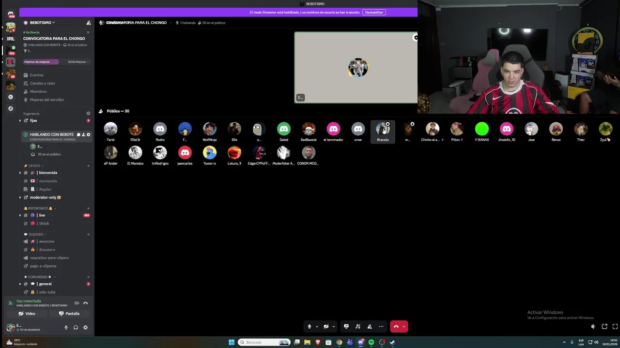Image resolution: width=620 pixels, height=348 pixels.
Task: Add a channel to the INICIO category
Action: 88,166
